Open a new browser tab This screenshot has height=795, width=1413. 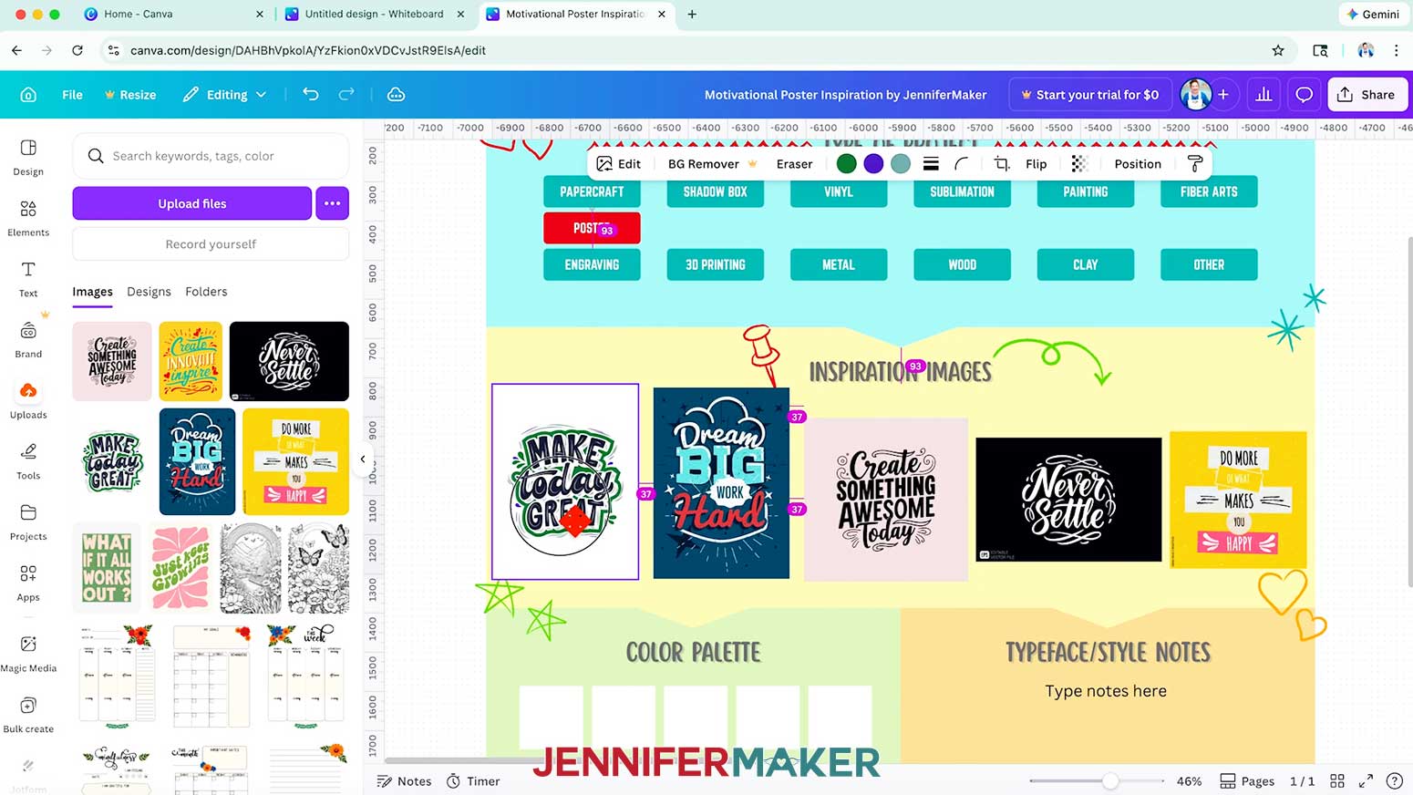pos(692,14)
